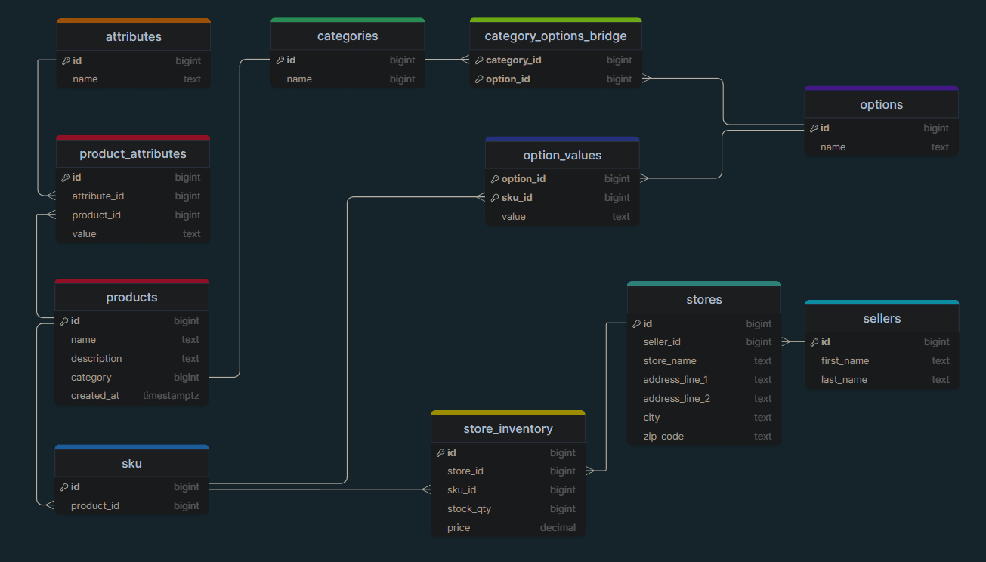Click the created_at field in products
Screen dimensions: 986x562
tap(132, 396)
